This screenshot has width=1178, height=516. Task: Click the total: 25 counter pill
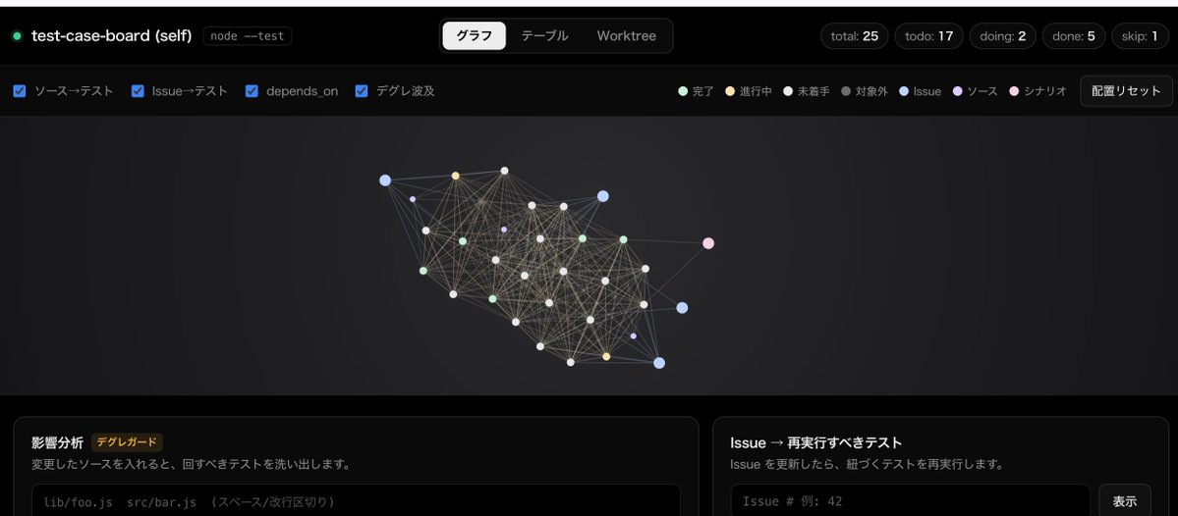pos(854,36)
